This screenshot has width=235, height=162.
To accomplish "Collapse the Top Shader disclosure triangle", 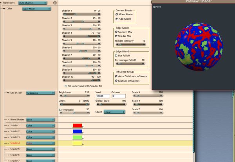I will [x=1, y=2].
